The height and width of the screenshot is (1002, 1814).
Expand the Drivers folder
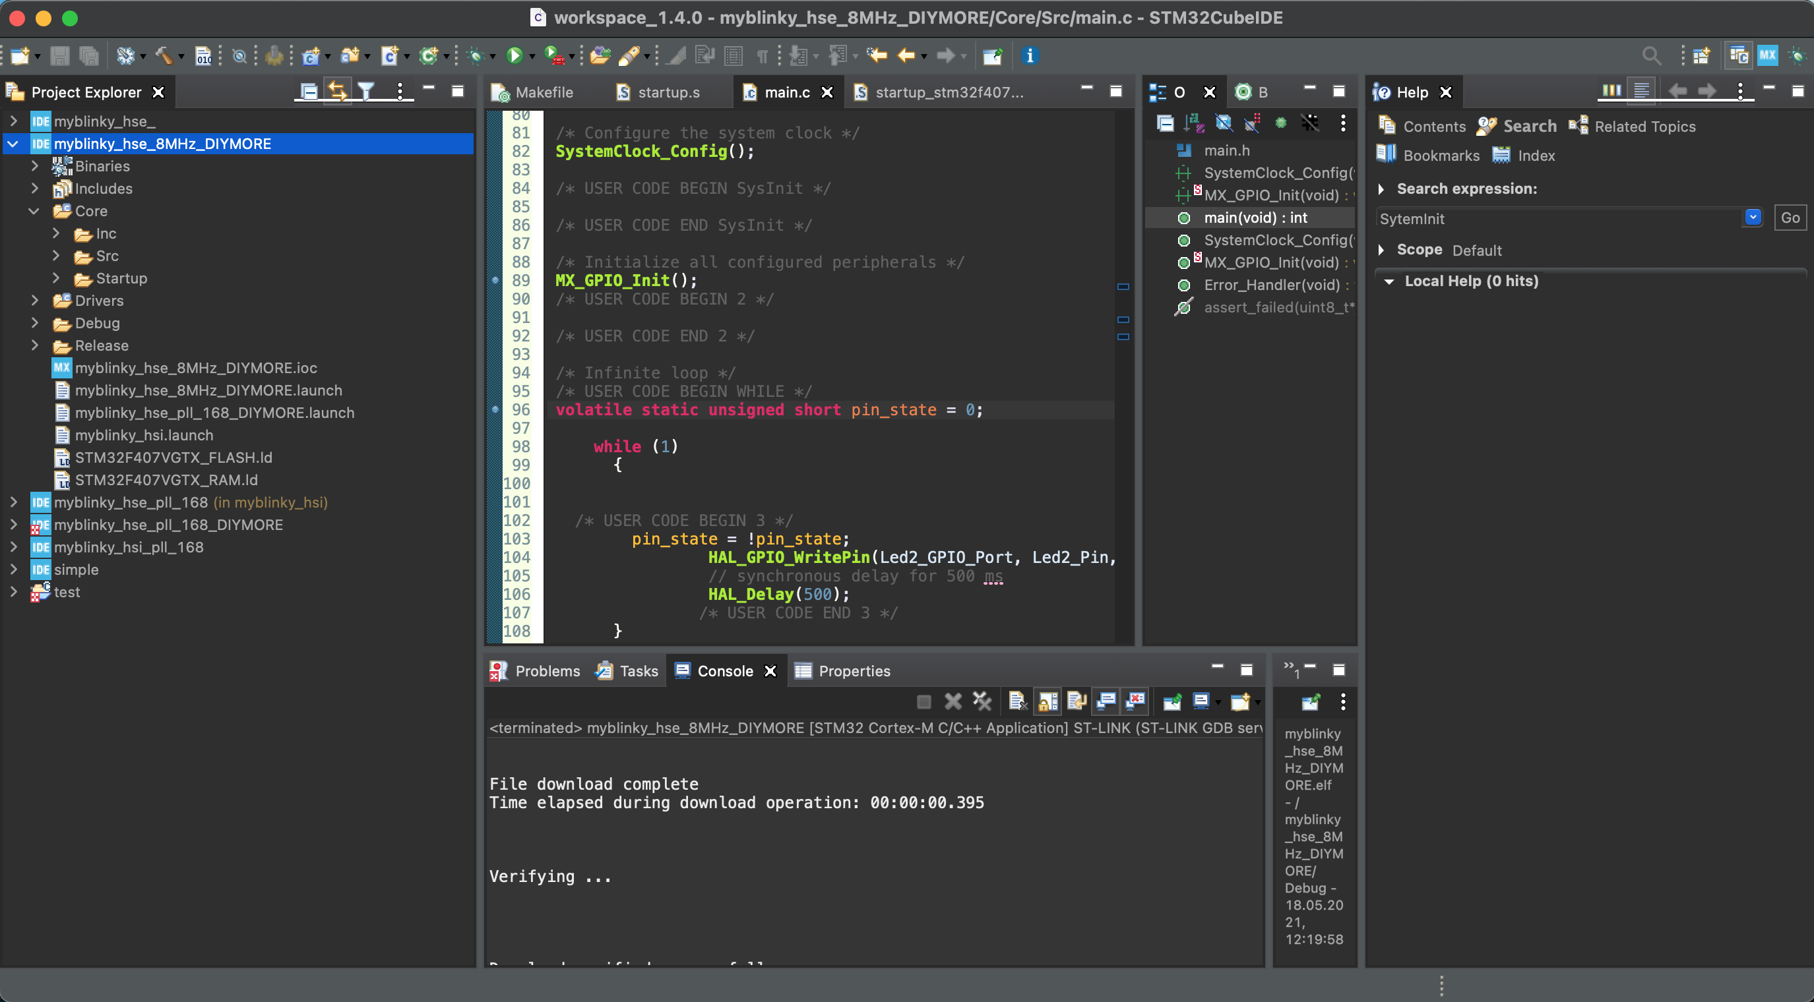click(34, 301)
